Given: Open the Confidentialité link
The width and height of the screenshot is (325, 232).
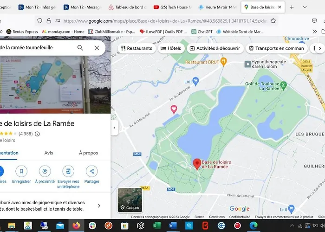Looking at the screenshot, I should click(x=240, y=217).
